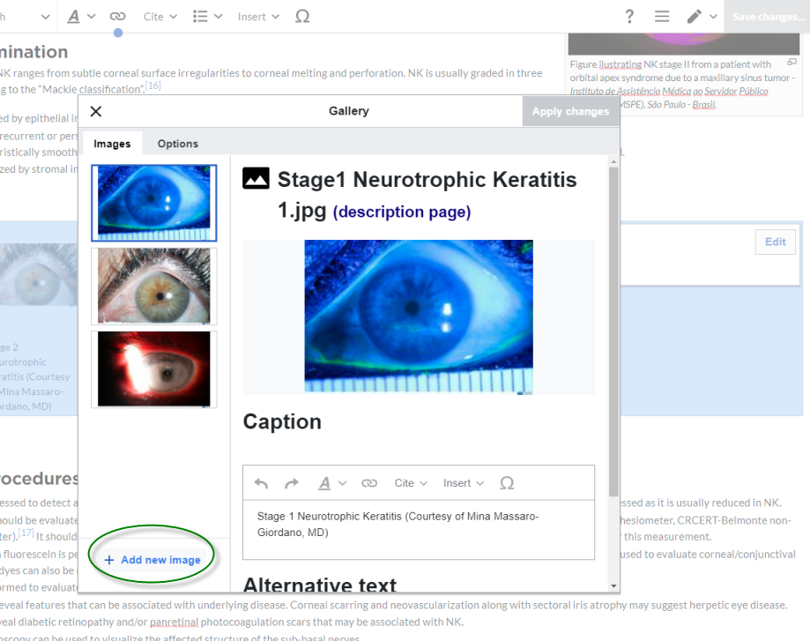Image resolution: width=810 pixels, height=641 pixels.
Task: Open the special character omega in the top toolbar
Action: pos(302,17)
